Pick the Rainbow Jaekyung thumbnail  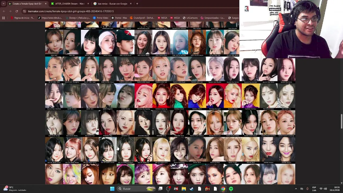(161, 97)
